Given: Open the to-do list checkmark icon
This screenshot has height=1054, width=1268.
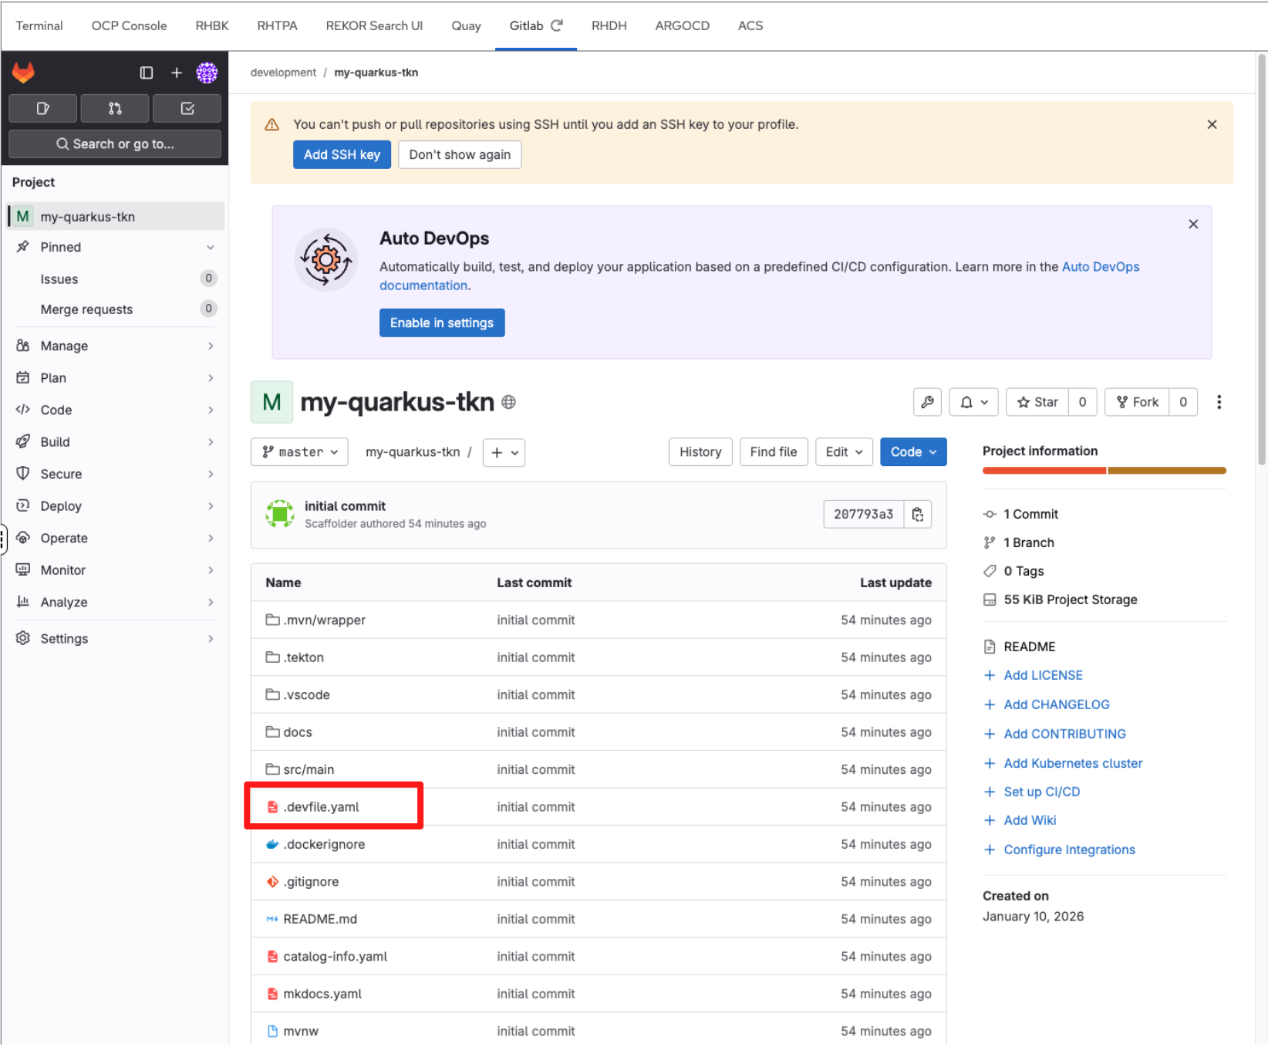Looking at the screenshot, I should [x=187, y=109].
